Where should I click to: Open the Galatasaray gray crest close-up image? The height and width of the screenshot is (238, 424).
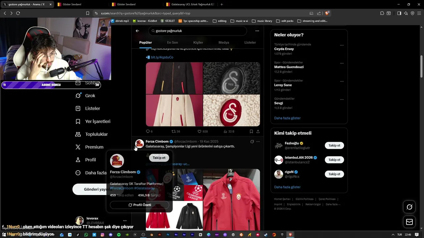tap(232, 78)
